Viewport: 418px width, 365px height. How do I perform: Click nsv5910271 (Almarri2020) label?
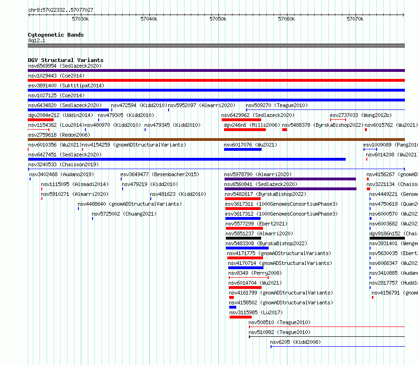pyautogui.click(x=75, y=194)
